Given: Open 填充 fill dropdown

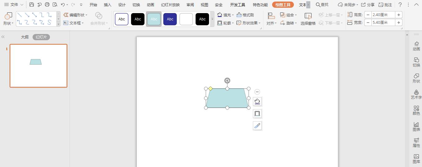Looking at the screenshot, I should pyautogui.click(x=233, y=15).
